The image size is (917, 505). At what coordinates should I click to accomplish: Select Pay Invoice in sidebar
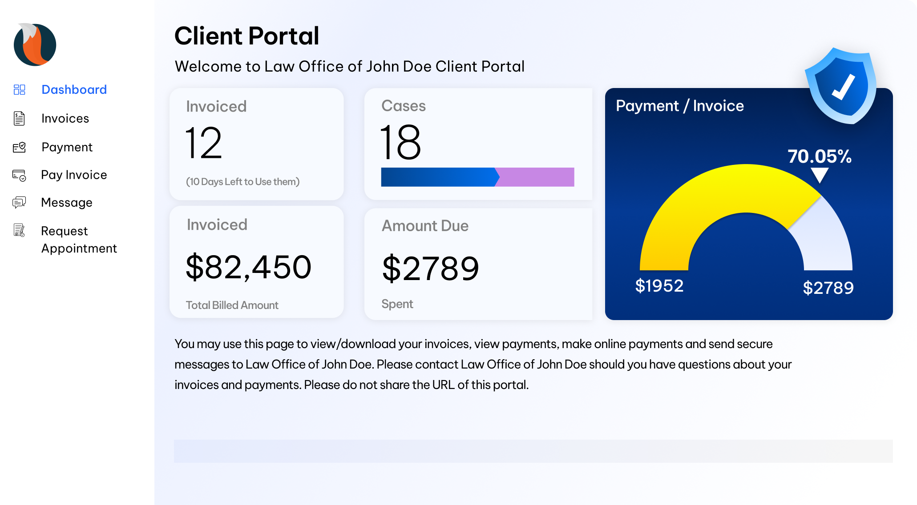74,175
